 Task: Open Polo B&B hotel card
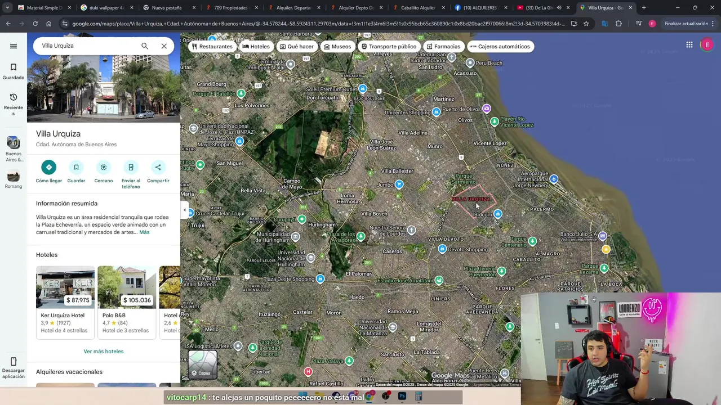127,302
